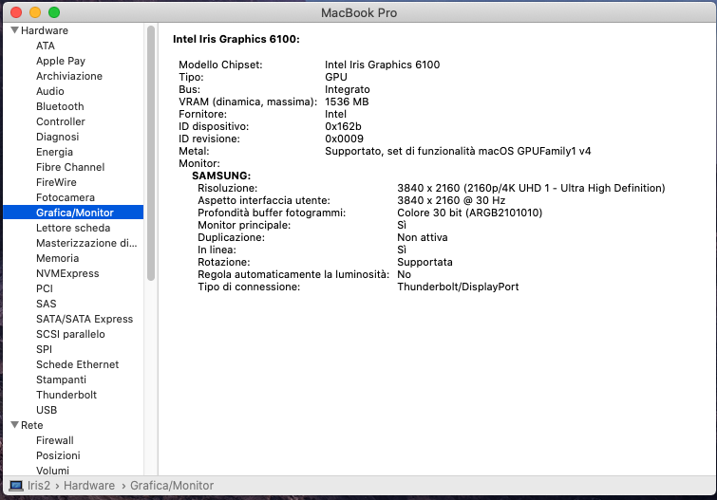Collapse the Hardware section triangle
The height and width of the screenshot is (500, 717).
14,30
